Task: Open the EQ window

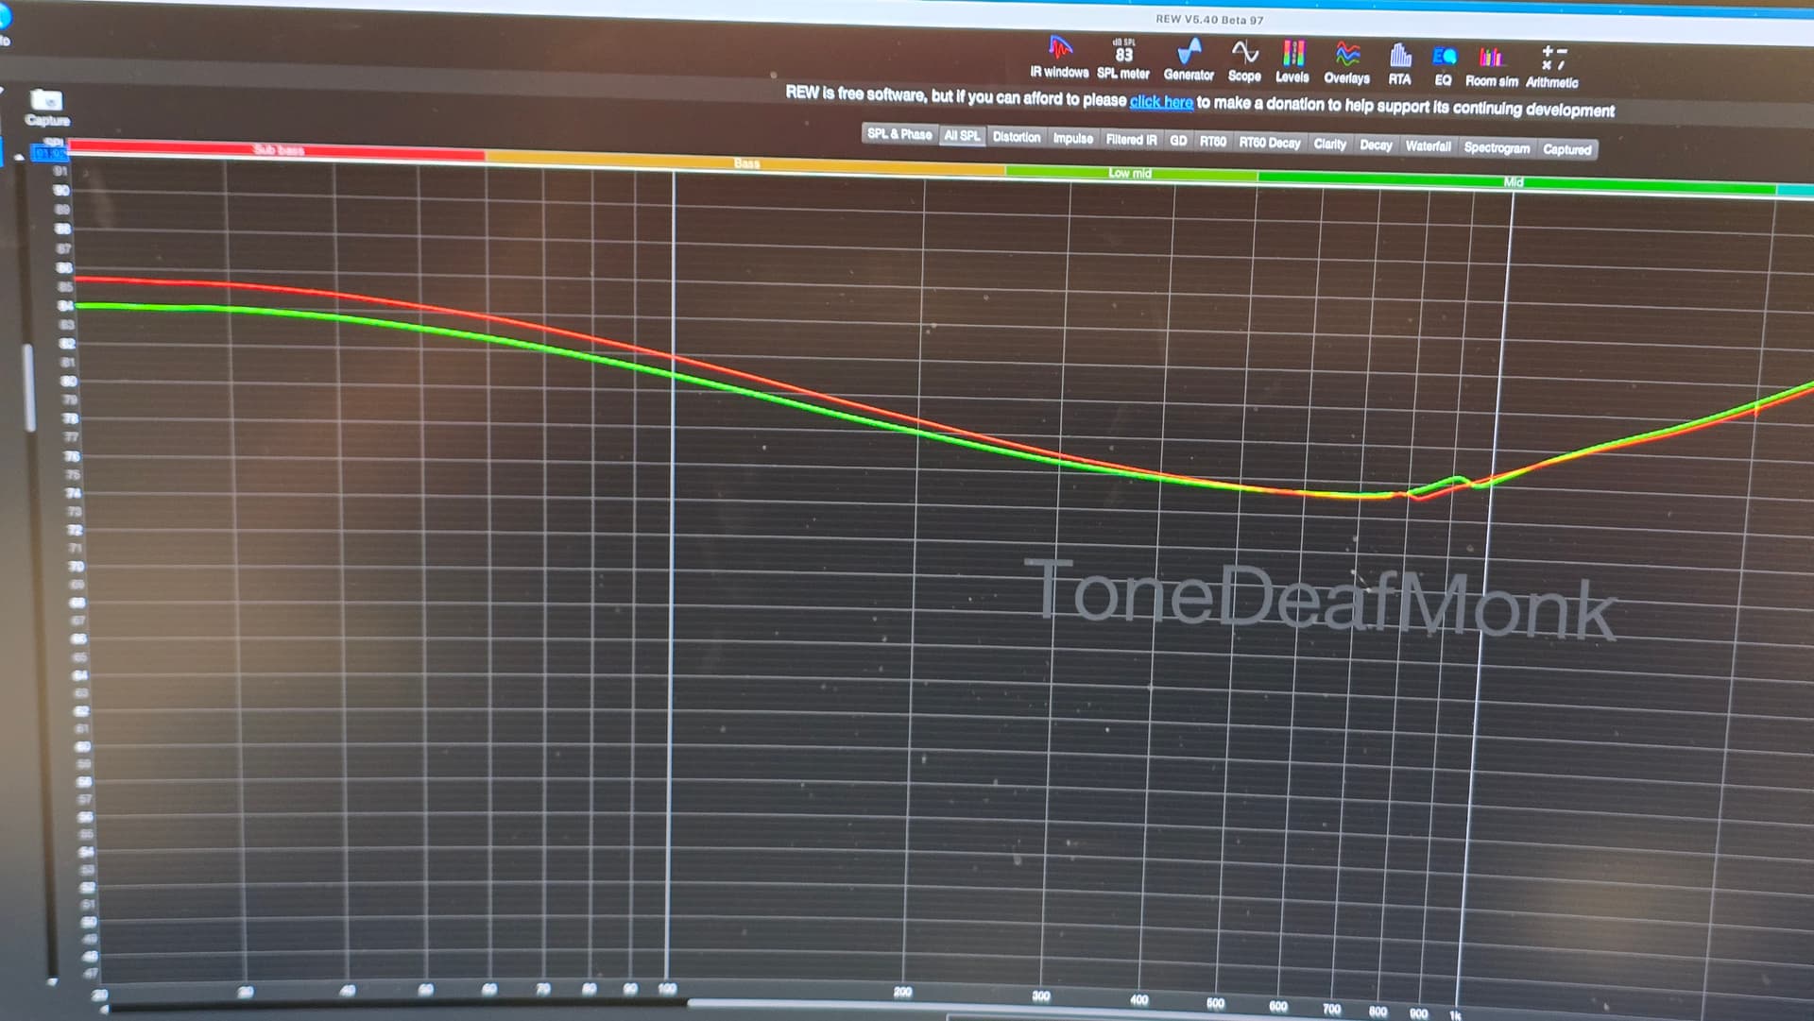Action: click(1443, 66)
